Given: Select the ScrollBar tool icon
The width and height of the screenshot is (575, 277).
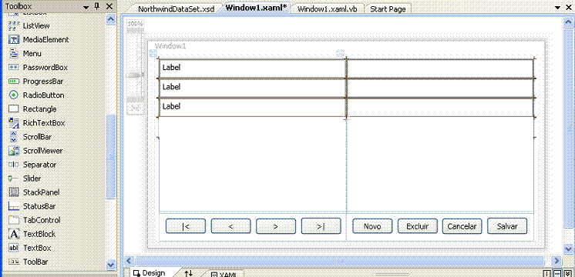Looking at the screenshot, I should point(14,137).
